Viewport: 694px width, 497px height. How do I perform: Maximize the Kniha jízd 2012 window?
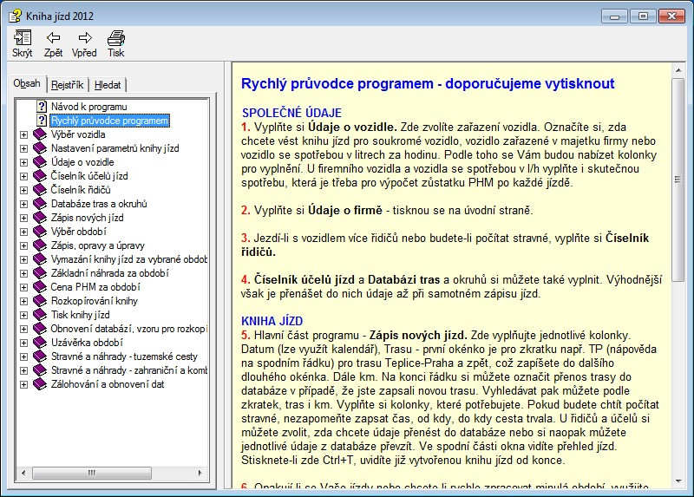(643, 16)
